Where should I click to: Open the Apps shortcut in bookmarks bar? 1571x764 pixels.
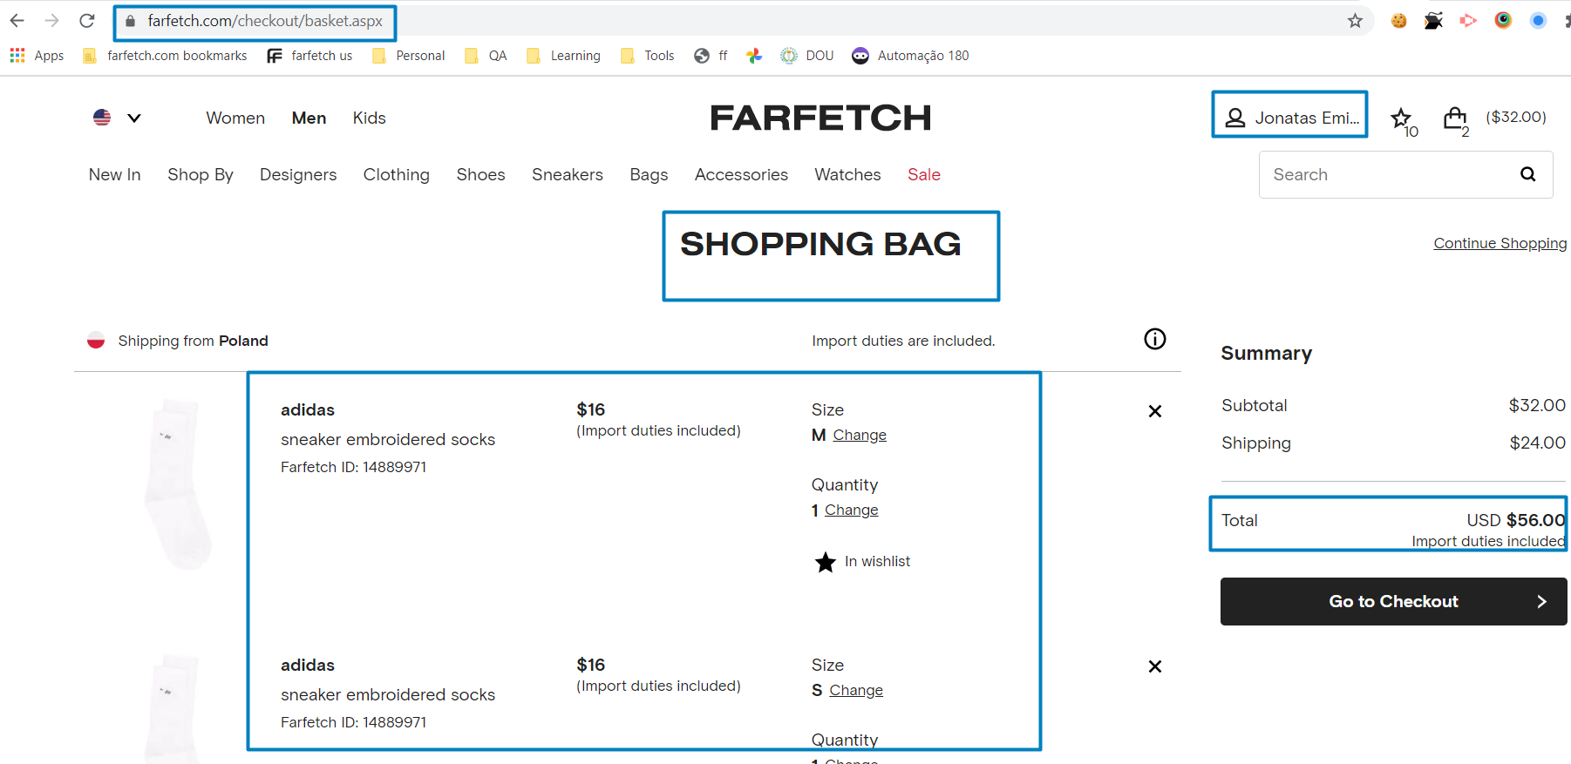[37, 56]
